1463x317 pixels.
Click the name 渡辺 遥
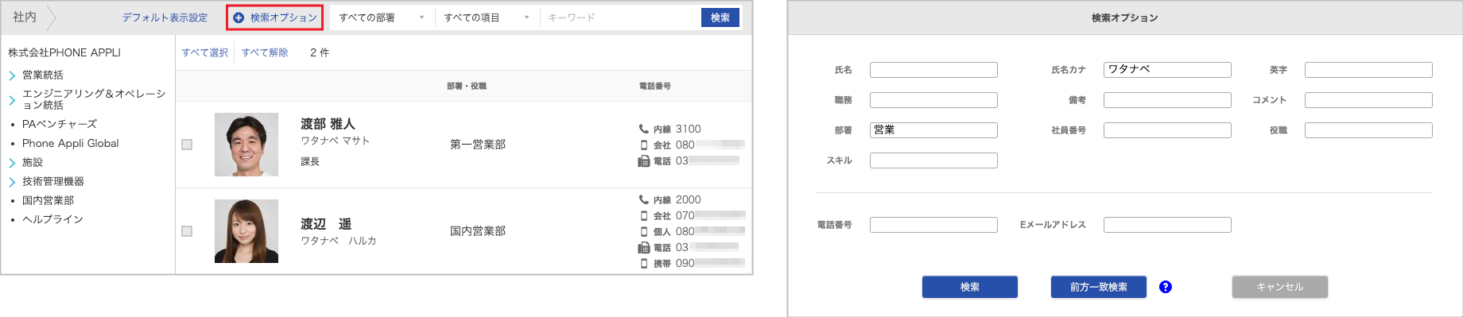(326, 224)
